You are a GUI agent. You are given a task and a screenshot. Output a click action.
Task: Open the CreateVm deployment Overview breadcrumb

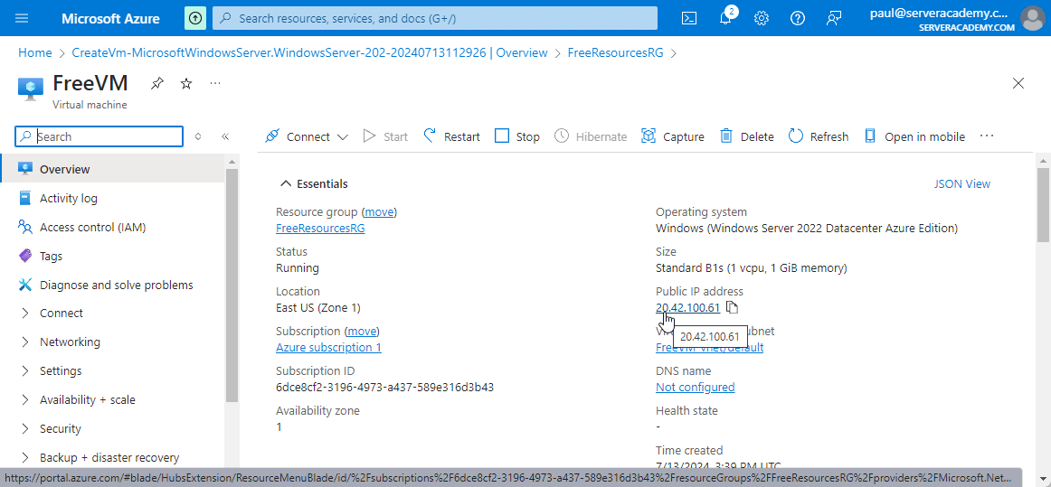tap(309, 52)
